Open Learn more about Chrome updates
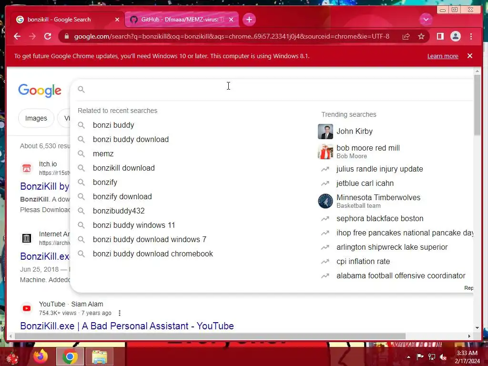Viewport: 488px width, 366px height. [443, 56]
